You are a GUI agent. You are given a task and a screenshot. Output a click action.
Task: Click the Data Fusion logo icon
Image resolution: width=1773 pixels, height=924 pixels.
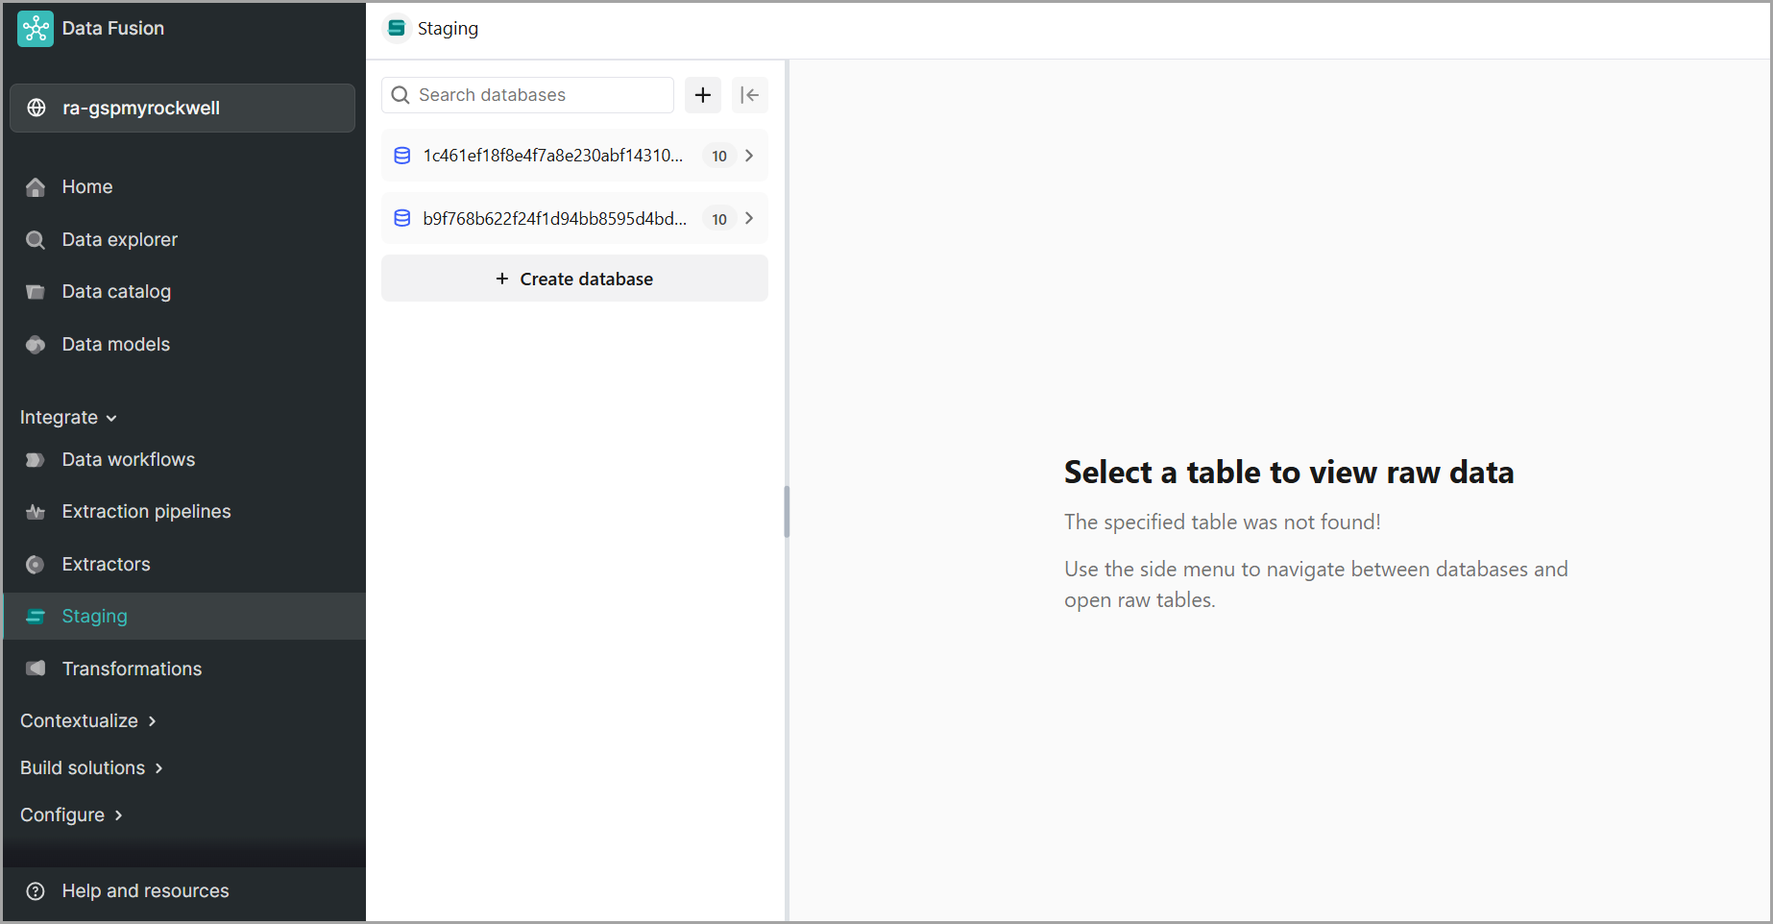[36, 29]
